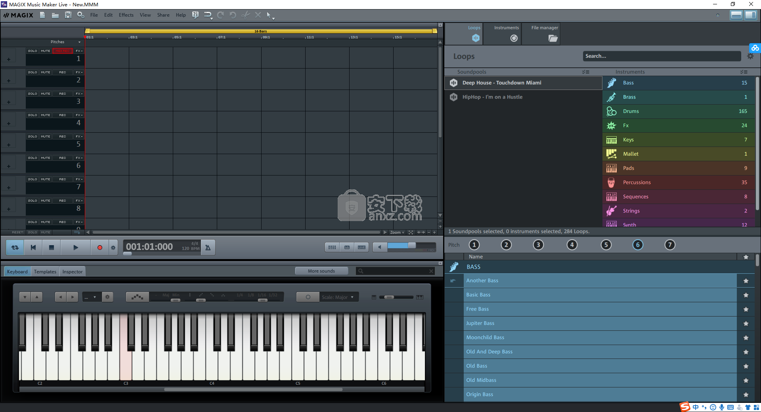Select Percussions instrument category
The height and width of the screenshot is (412, 761).
pos(679,183)
